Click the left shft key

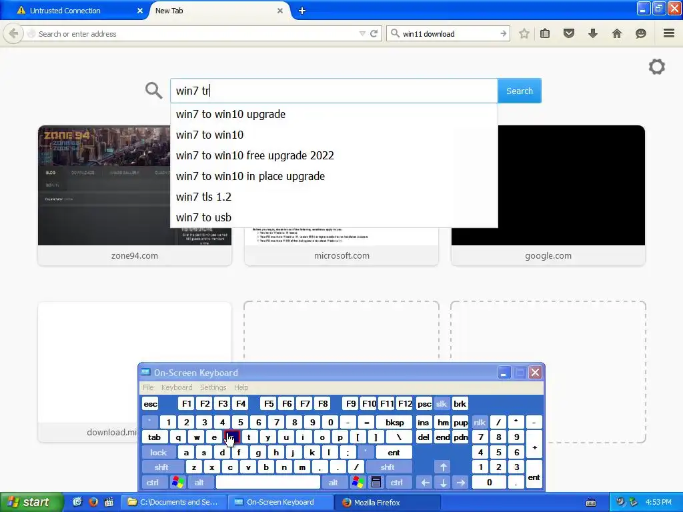(161, 467)
